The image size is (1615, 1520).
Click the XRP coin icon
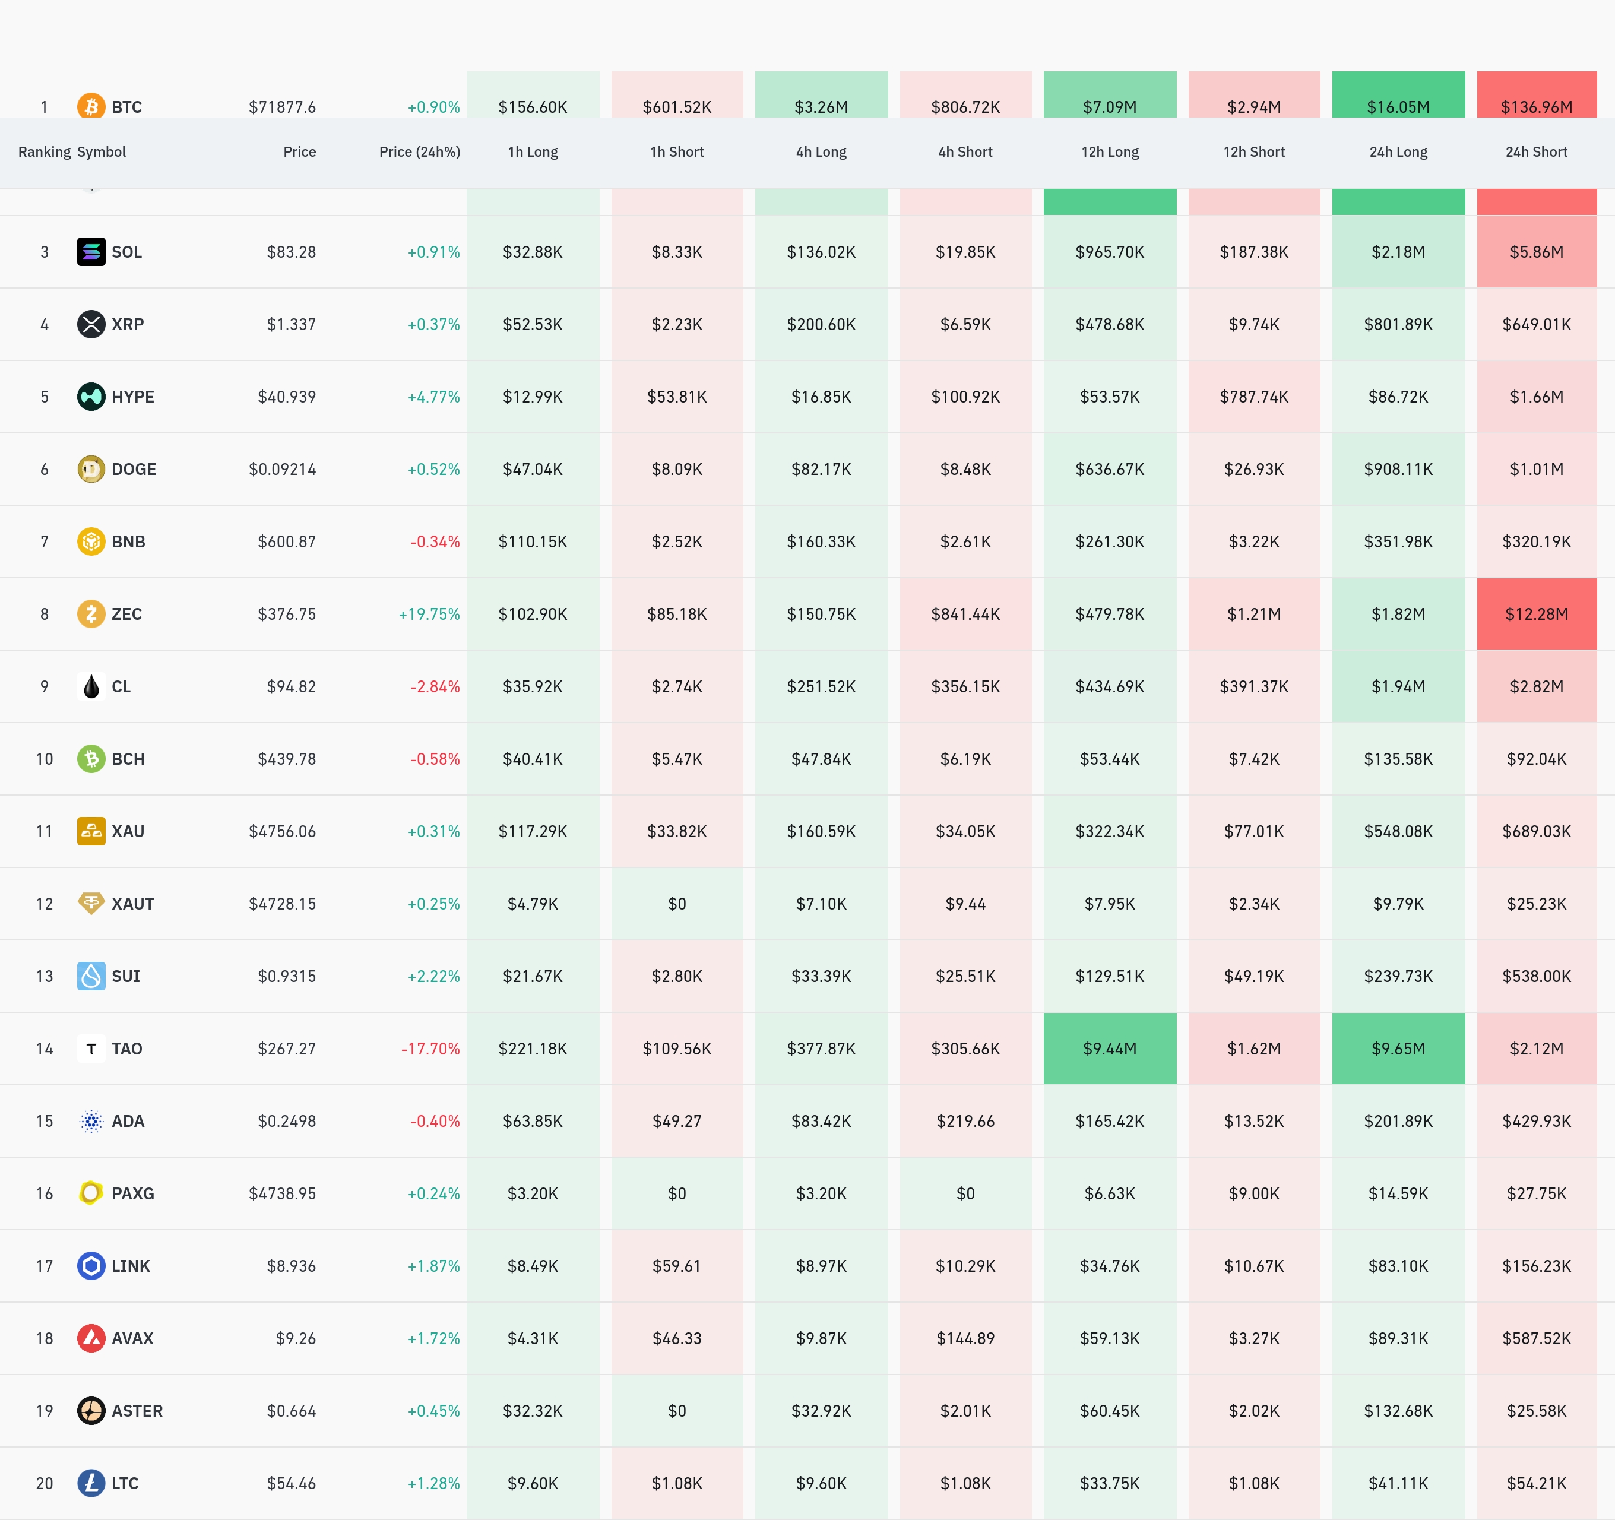click(x=91, y=324)
